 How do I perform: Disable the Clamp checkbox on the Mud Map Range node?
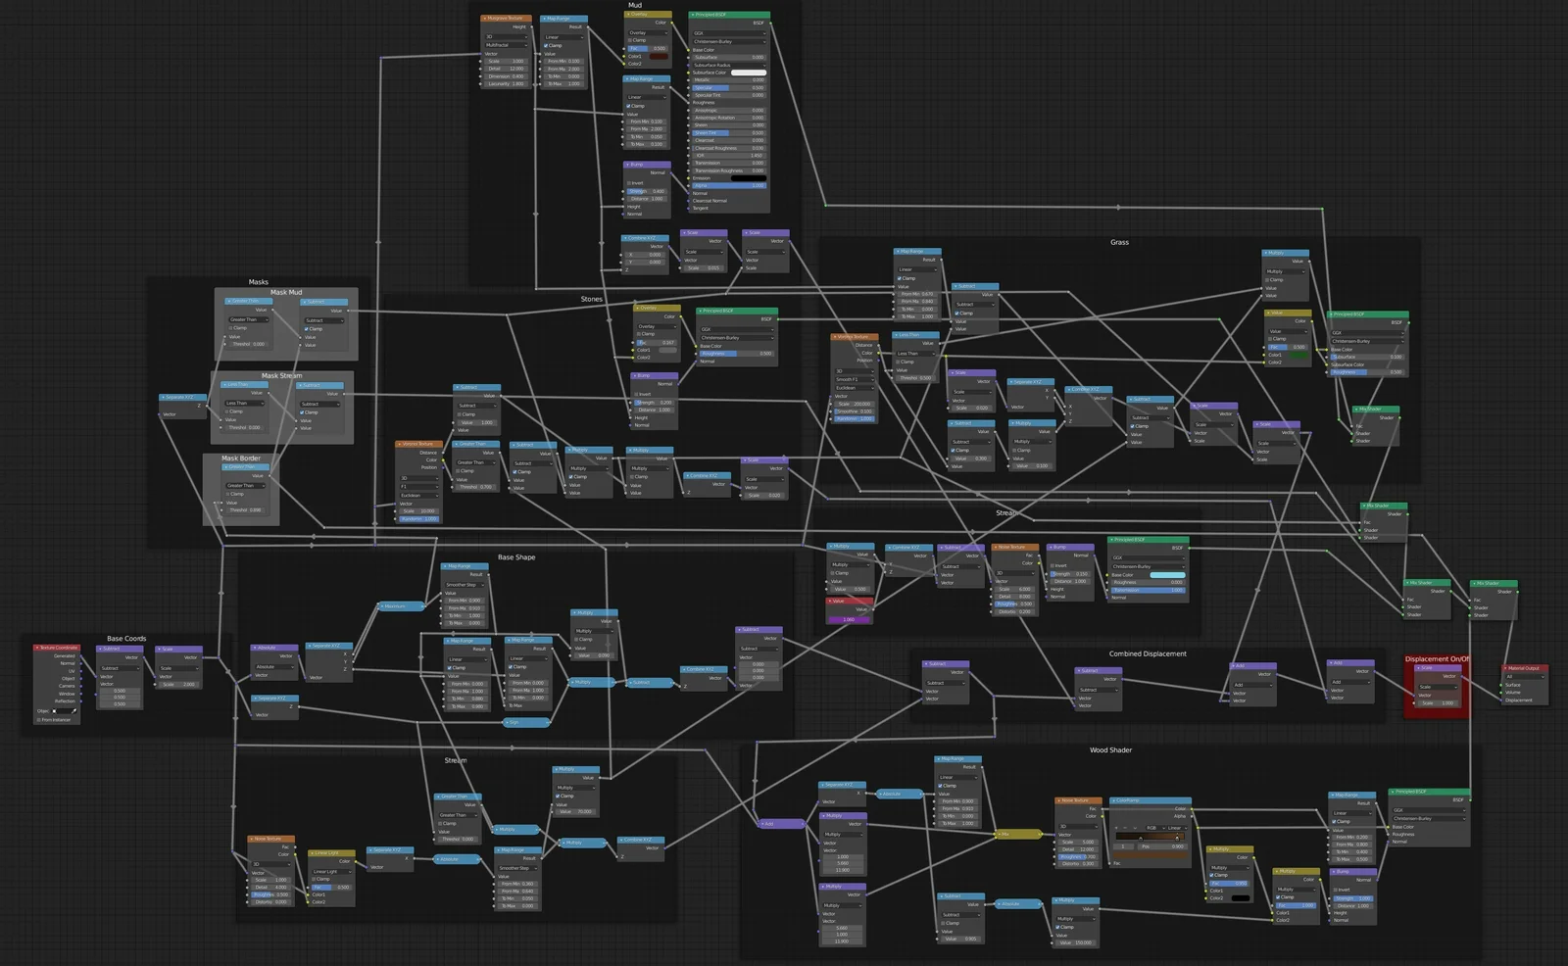[x=628, y=106]
